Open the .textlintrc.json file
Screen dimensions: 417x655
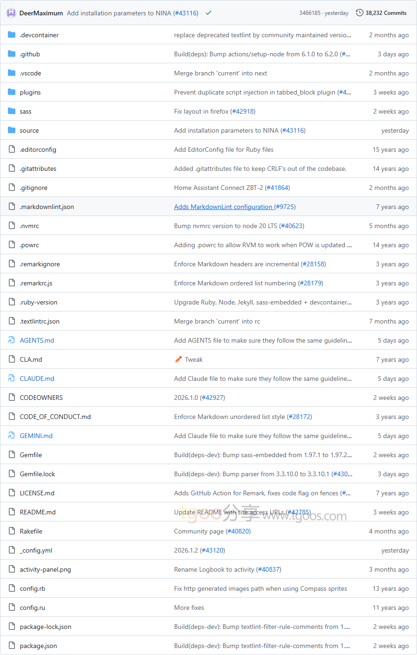(x=40, y=321)
